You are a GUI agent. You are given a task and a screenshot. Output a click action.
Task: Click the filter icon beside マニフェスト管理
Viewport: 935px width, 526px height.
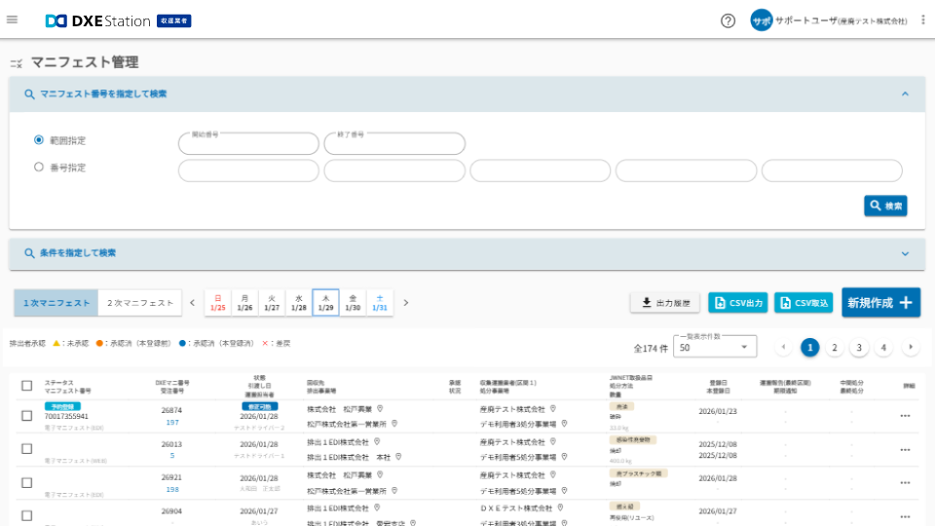tap(16, 63)
